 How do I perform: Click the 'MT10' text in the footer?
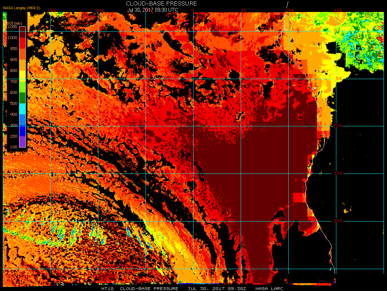click(x=107, y=289)
